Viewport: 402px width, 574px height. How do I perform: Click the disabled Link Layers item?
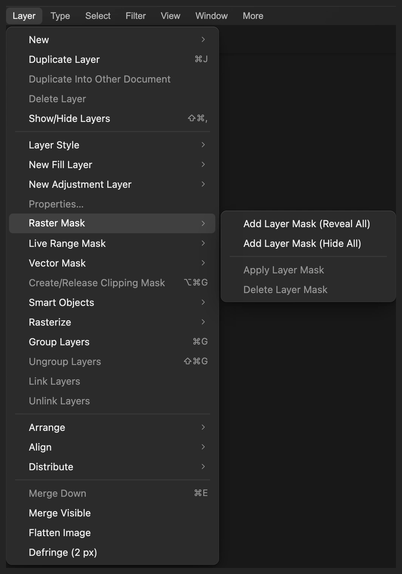112,381
